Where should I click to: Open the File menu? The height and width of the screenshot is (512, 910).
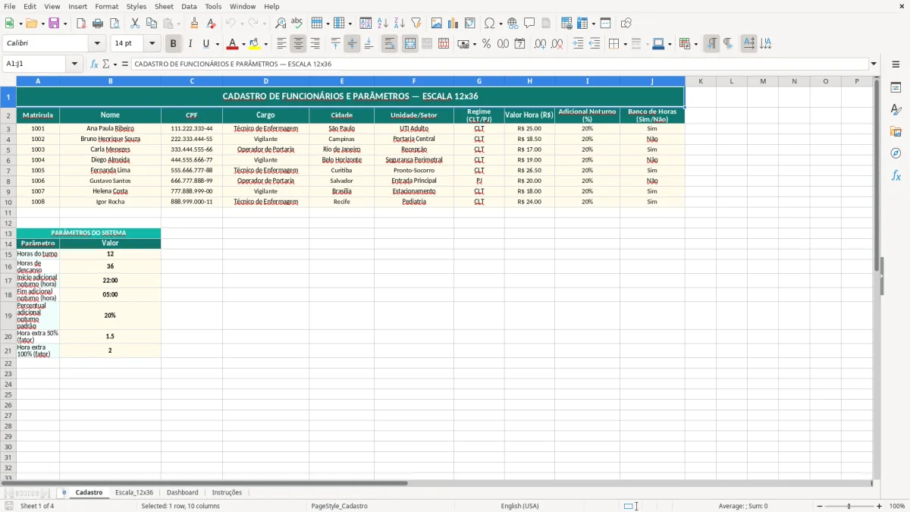click(x=10, y=6)
